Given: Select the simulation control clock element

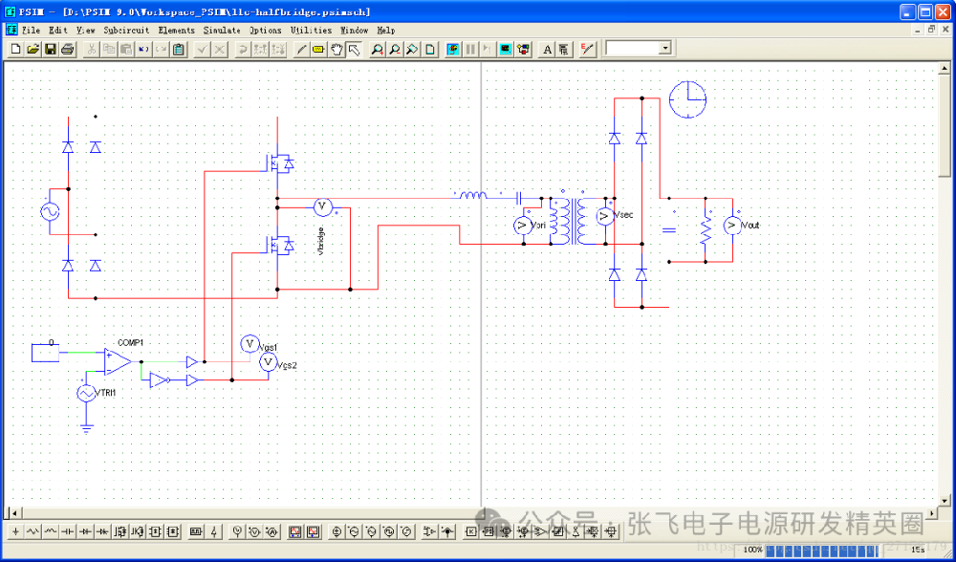Looking at the screenshot, I should (x=687, y=99).
